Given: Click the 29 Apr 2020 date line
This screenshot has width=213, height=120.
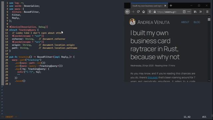Looking at the screenshot, I should pyautogui.click(x=153, y=66).
